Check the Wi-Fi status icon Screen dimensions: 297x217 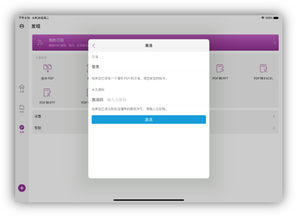263,18
